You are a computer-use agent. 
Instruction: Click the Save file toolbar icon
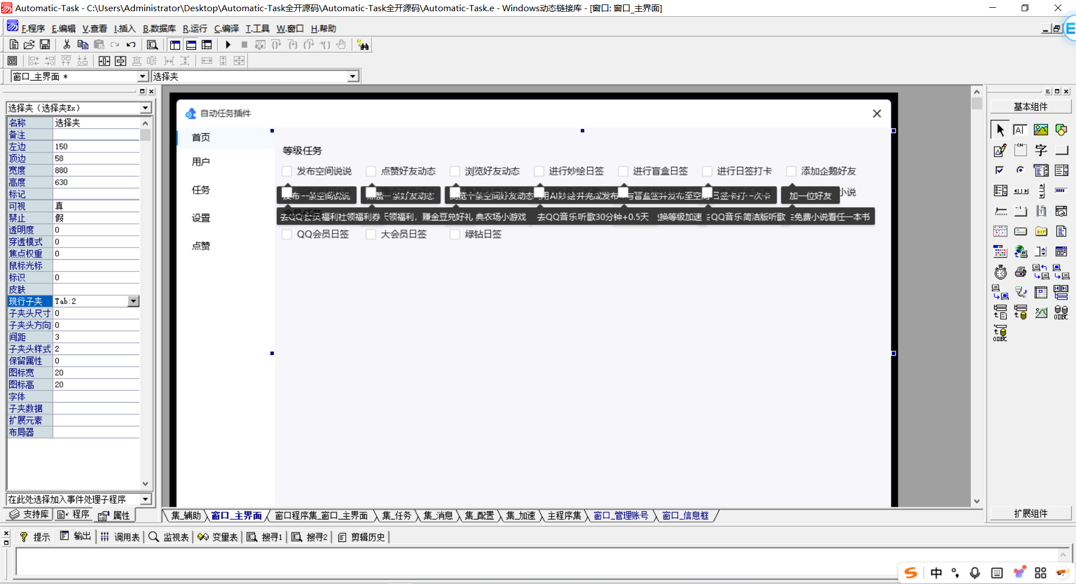(x=45, y=45)
